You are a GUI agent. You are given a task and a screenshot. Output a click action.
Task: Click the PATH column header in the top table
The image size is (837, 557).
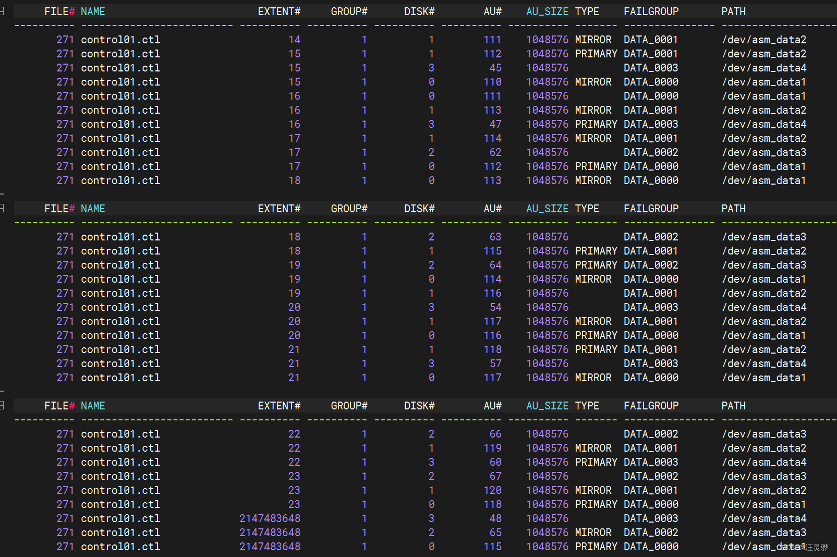tap(733, 11)
